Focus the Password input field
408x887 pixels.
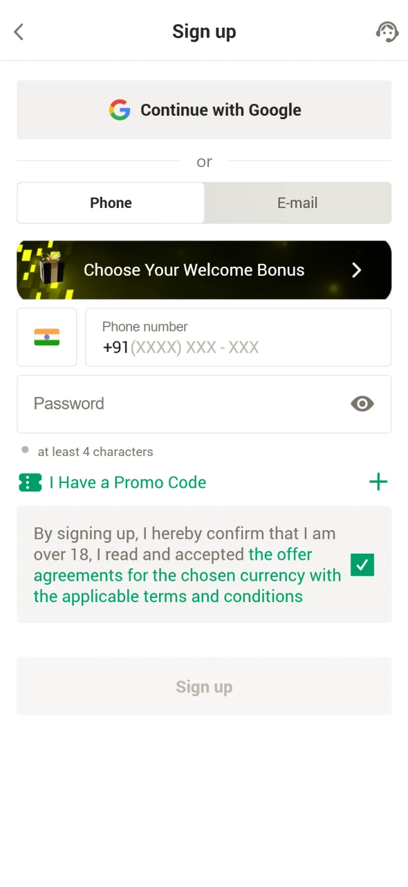(x=204, y=404)
